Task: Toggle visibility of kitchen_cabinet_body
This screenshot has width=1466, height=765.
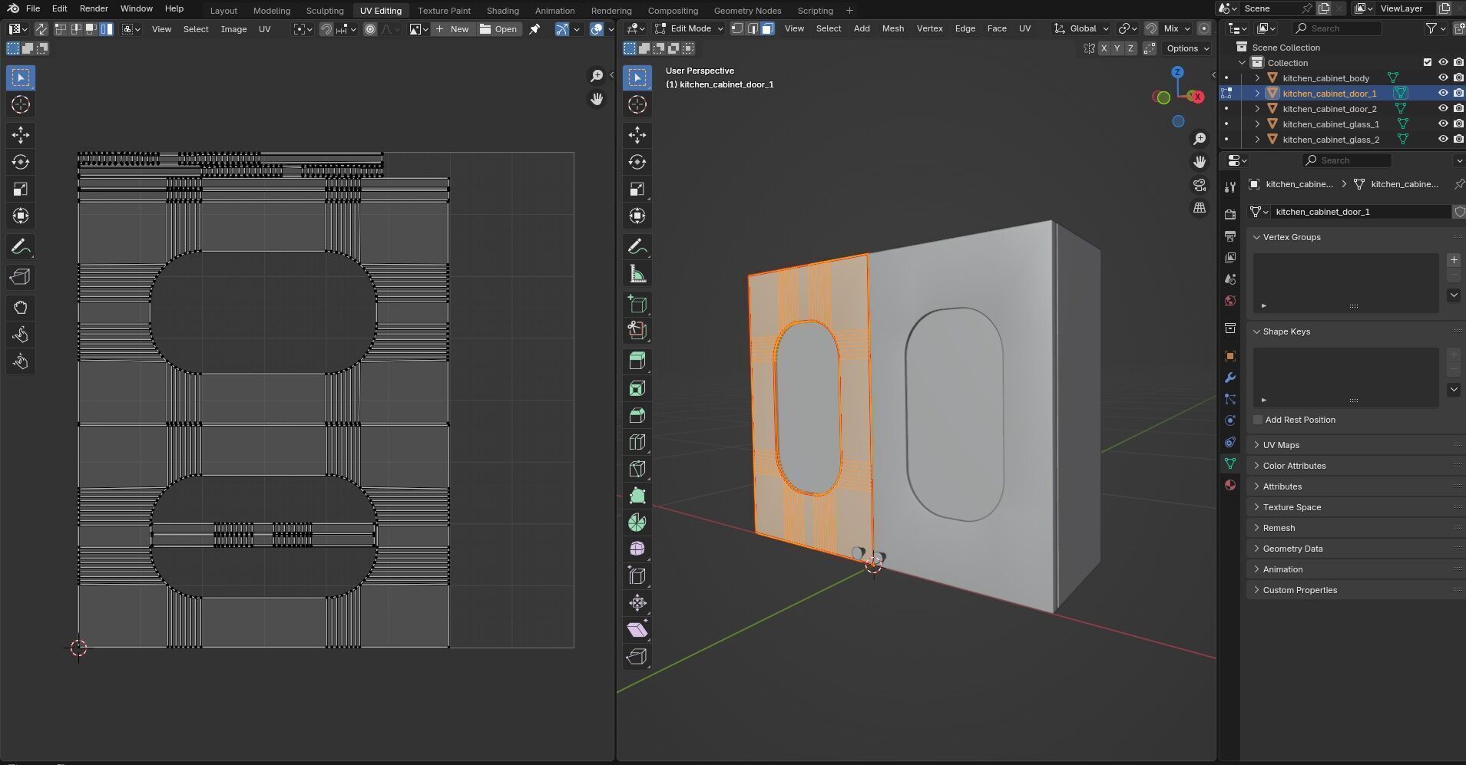Action: pos(1443,77)
